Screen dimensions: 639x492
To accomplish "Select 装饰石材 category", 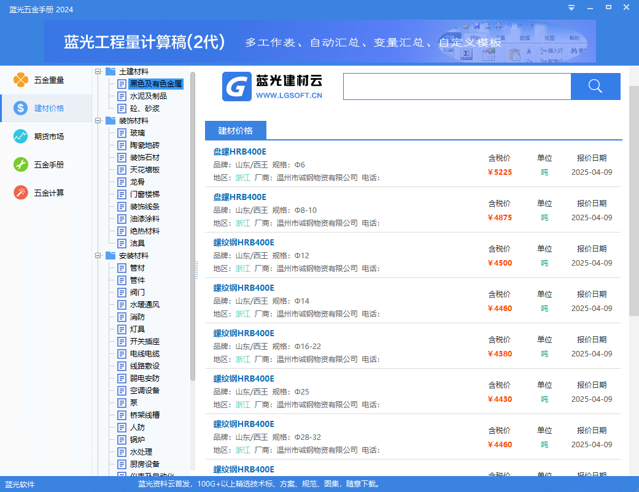I will 145,158.
